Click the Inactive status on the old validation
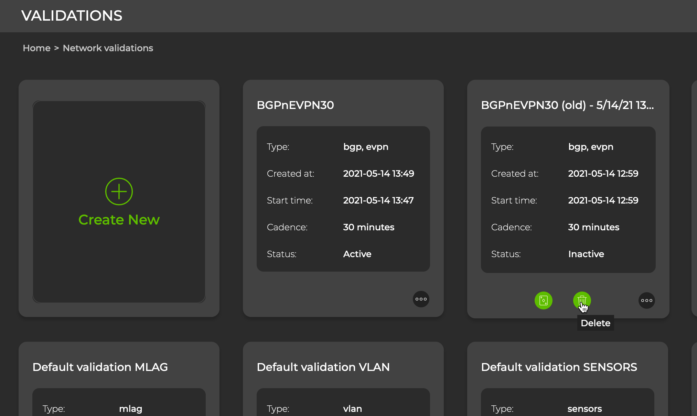The image size is (697, 416). coord(586,254)
